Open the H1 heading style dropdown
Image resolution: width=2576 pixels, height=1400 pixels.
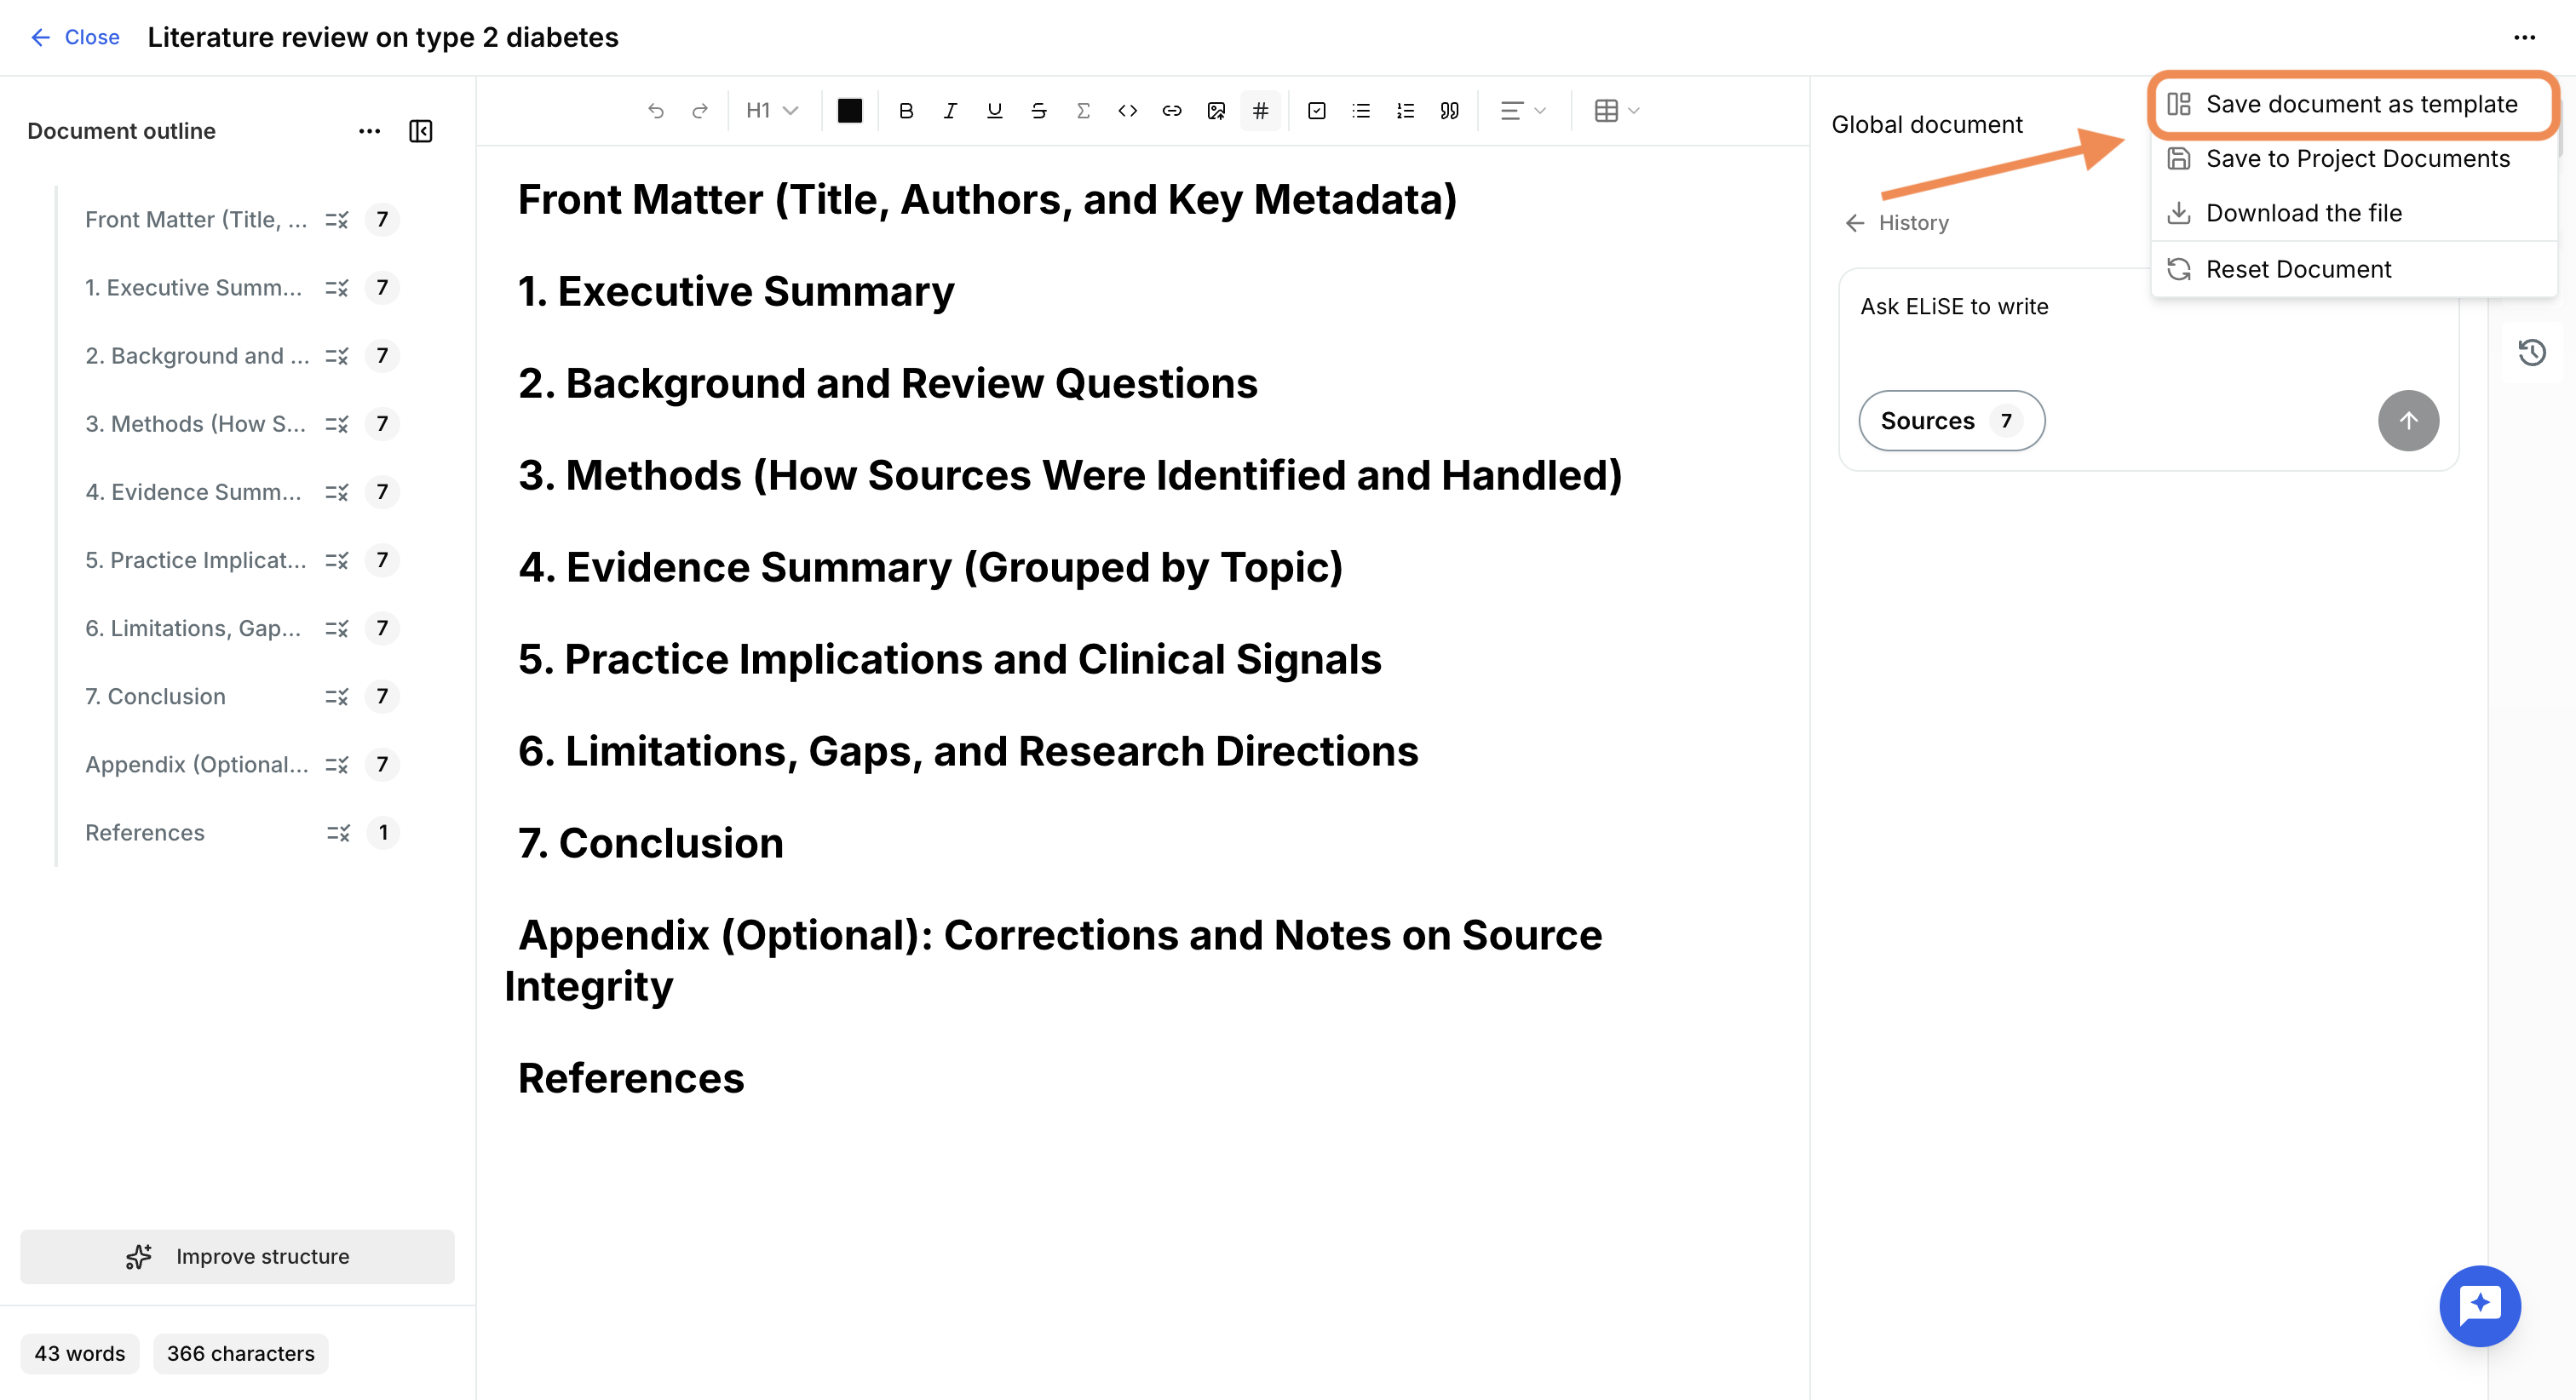(x=772, y=111)
